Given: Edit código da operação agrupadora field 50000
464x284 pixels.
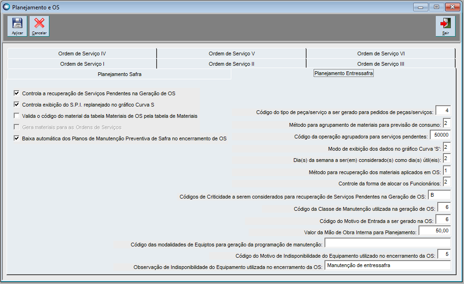Looking at the screenshot, I should click(440, 135).
